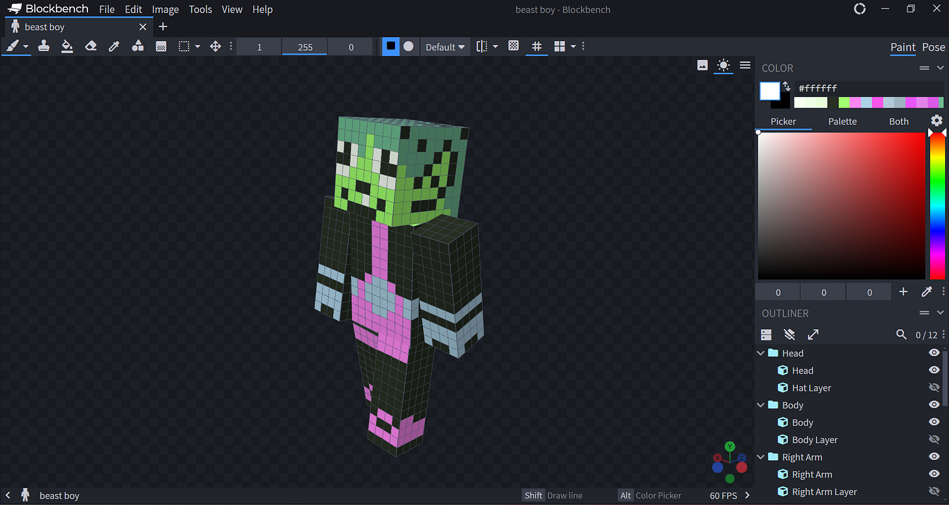Open Default blend mode dropdown

[x=445, y=47]
